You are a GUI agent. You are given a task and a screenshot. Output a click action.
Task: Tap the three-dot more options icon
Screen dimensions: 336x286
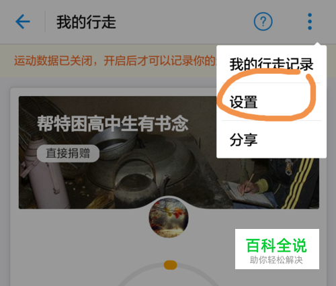click(x=310, y=21)
